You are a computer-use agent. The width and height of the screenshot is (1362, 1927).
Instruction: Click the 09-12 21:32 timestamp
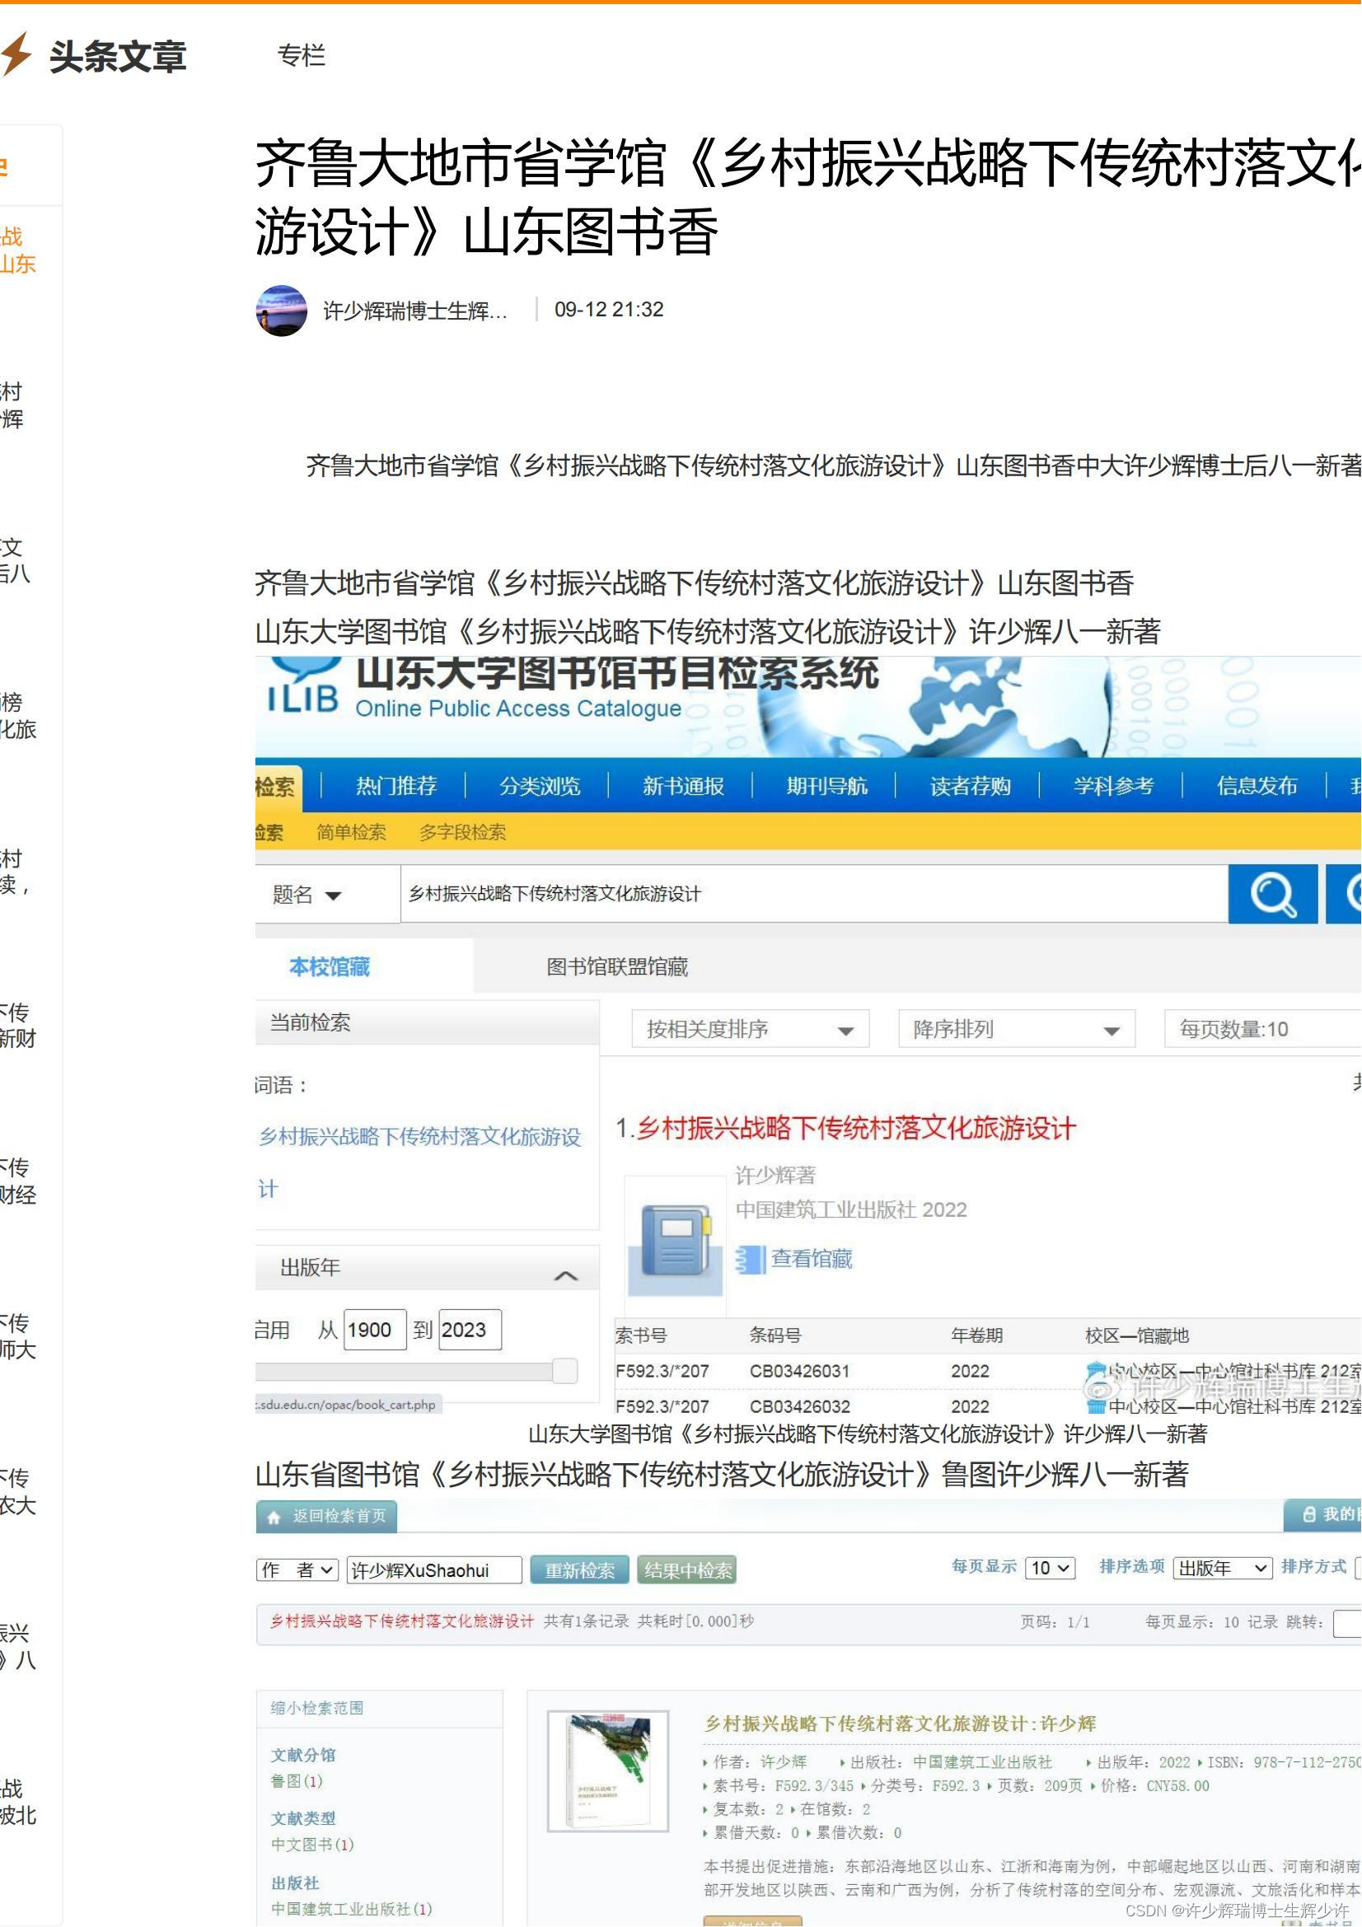tap(609, 310)
